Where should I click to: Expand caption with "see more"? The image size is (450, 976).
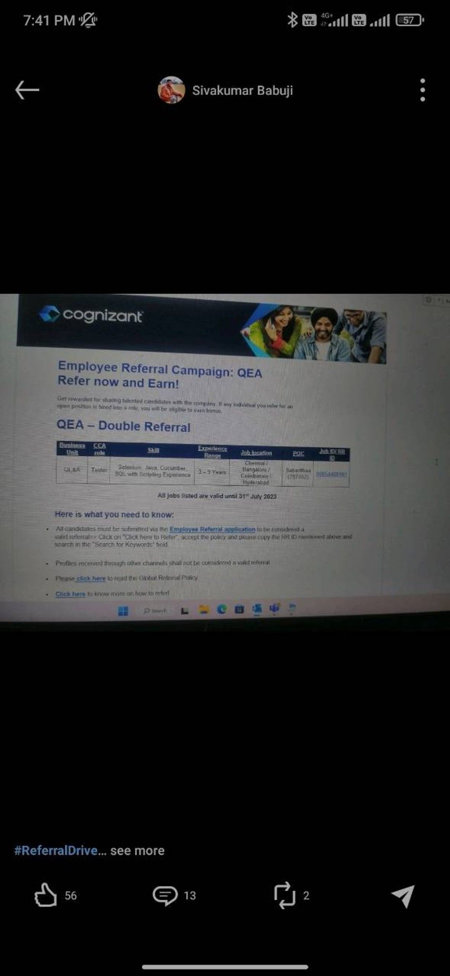click(137, 851)
